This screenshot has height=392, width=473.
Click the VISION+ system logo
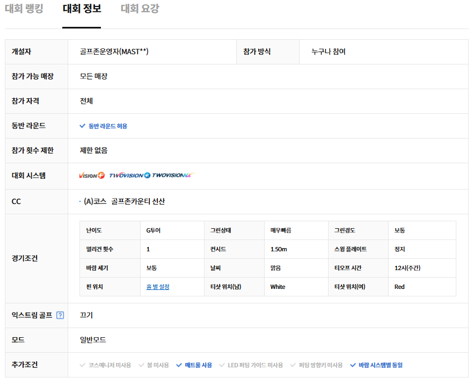coord(92,176)
